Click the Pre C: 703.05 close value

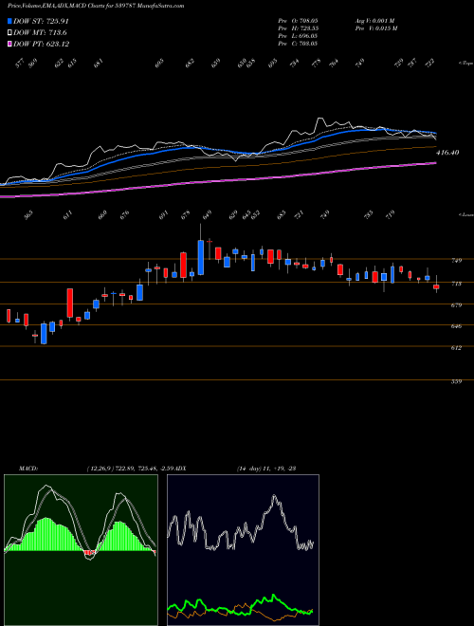tap(298, 44)
